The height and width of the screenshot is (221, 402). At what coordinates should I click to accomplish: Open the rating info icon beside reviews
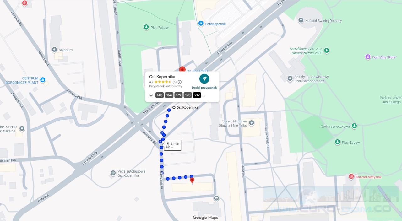click(x=180, y=82)
